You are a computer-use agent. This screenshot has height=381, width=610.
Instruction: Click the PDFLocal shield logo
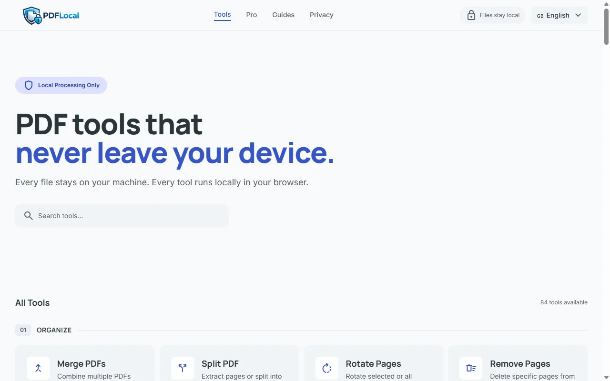point(32,15)
